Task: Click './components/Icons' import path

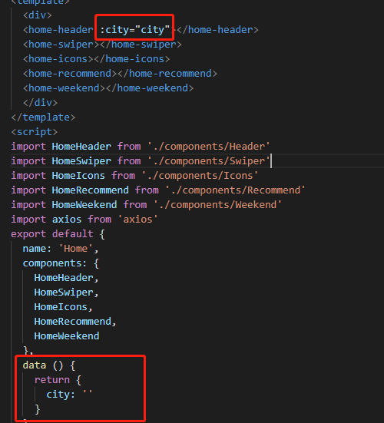Action: tap(200, 175)
